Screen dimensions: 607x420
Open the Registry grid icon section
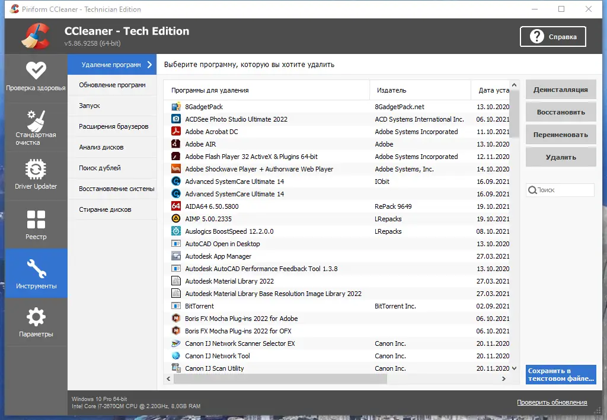point(36,220)
